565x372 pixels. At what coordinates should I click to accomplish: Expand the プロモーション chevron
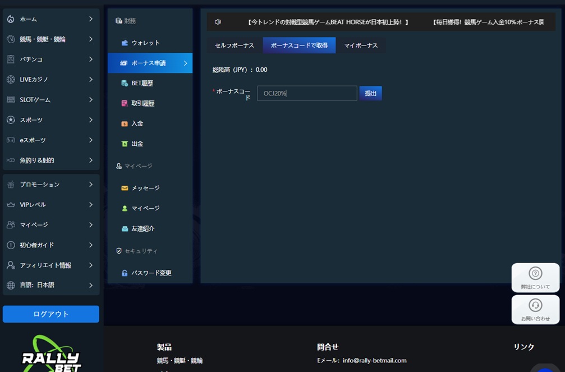point(91,184)
